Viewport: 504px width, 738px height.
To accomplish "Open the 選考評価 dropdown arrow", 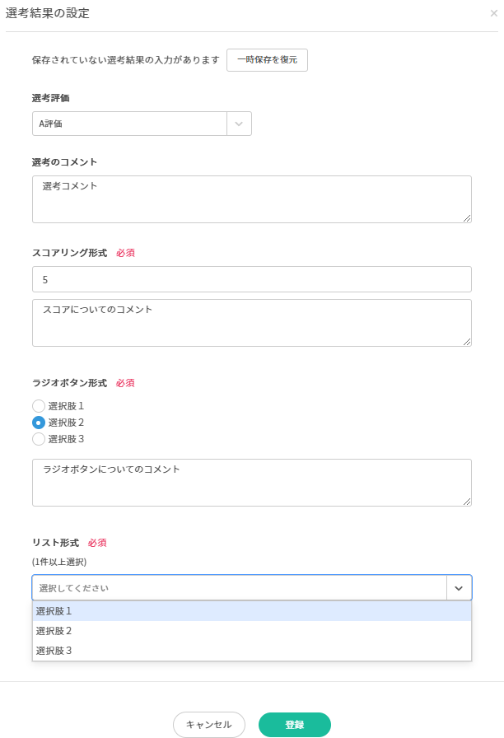I will coord(239,124).
